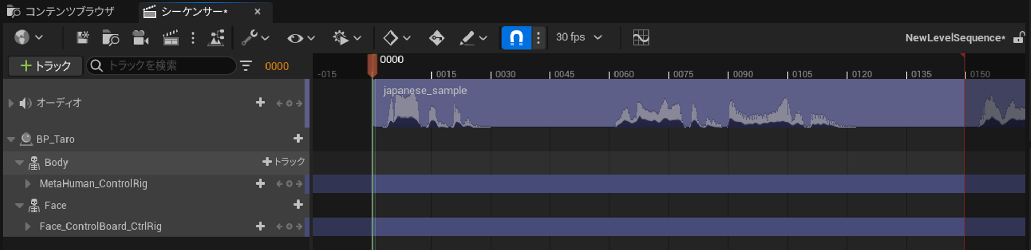Screen dimensions: 1031x250
Task: Click the green +トラック add button
Action: click(45, 66)
